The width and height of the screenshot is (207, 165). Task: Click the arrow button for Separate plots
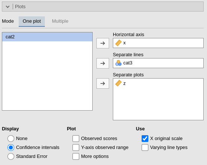(x=103, y=83)
